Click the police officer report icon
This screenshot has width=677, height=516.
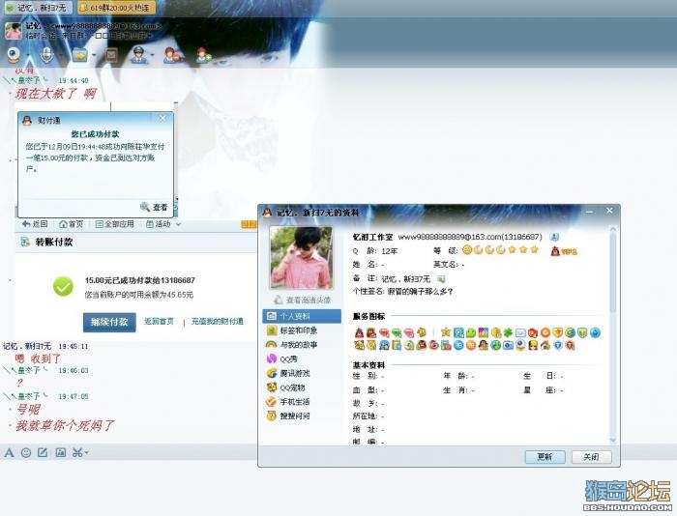click(138, 55)
